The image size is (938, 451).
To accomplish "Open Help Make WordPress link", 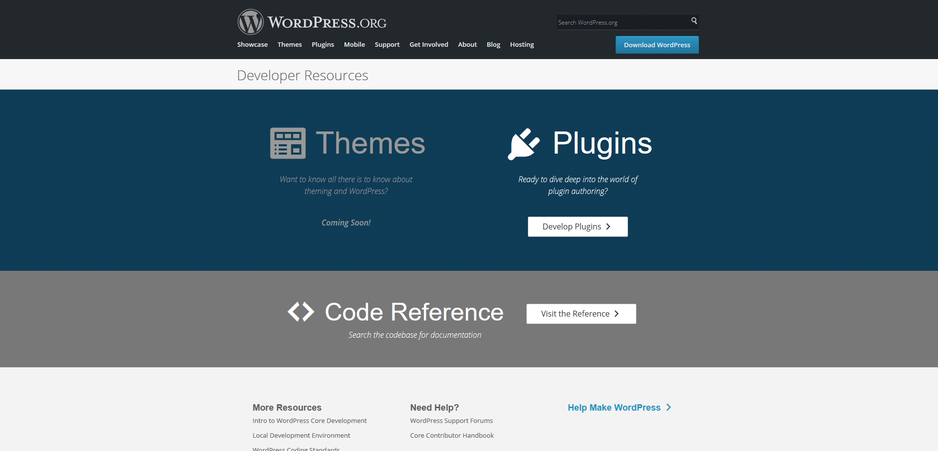I will coord(614,408).
